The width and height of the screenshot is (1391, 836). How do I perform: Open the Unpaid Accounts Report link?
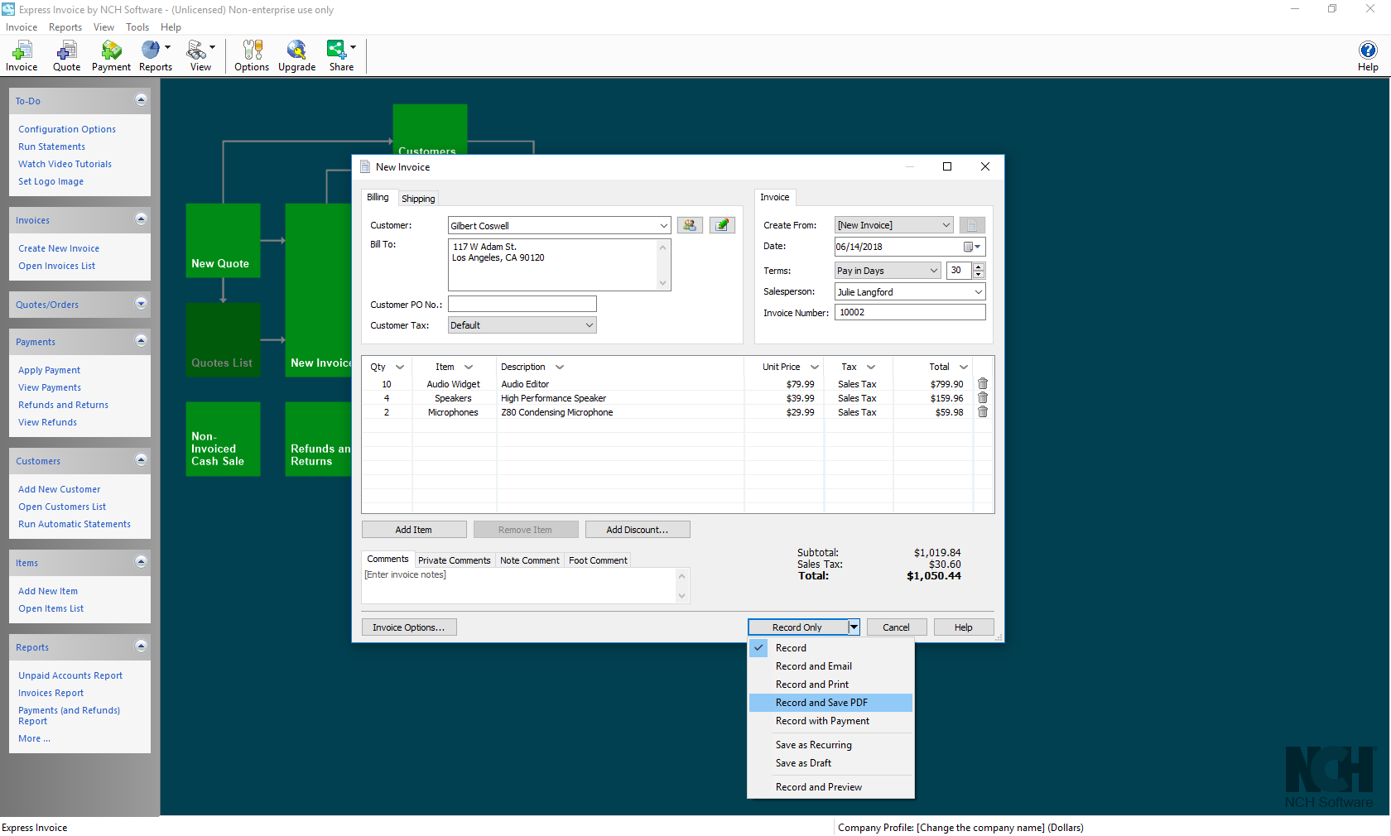(70, 675)
